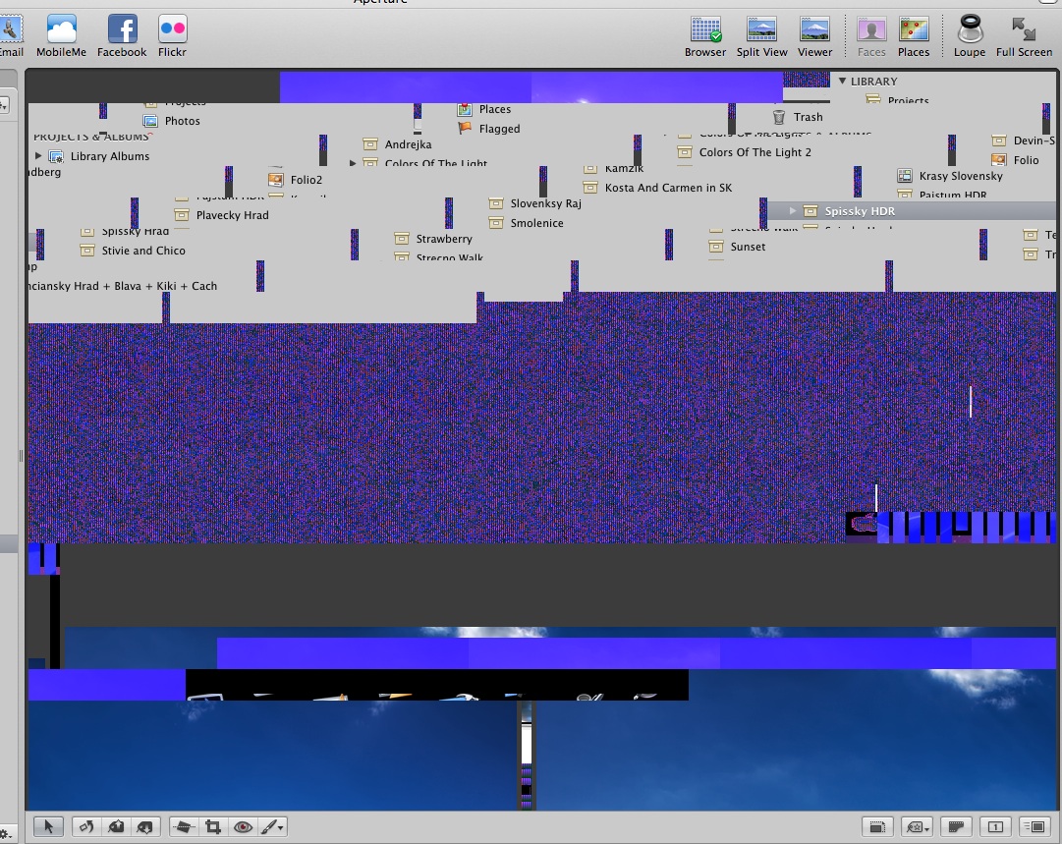Toggle Primary Only button
Screen dimensions: 1062x844
pyautogui.click(x=995, y=826)
